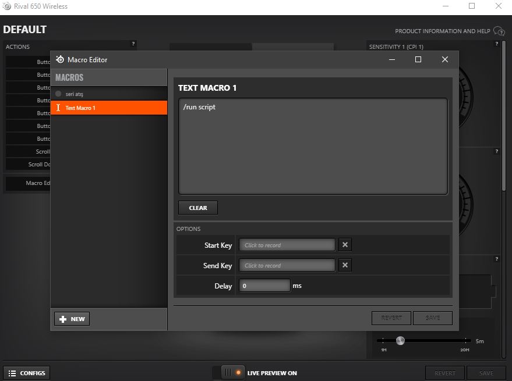Click the Delay milliseconds input field
This screenshot has width=512, height=381.
pyautogui.click(x=264, y=286)
